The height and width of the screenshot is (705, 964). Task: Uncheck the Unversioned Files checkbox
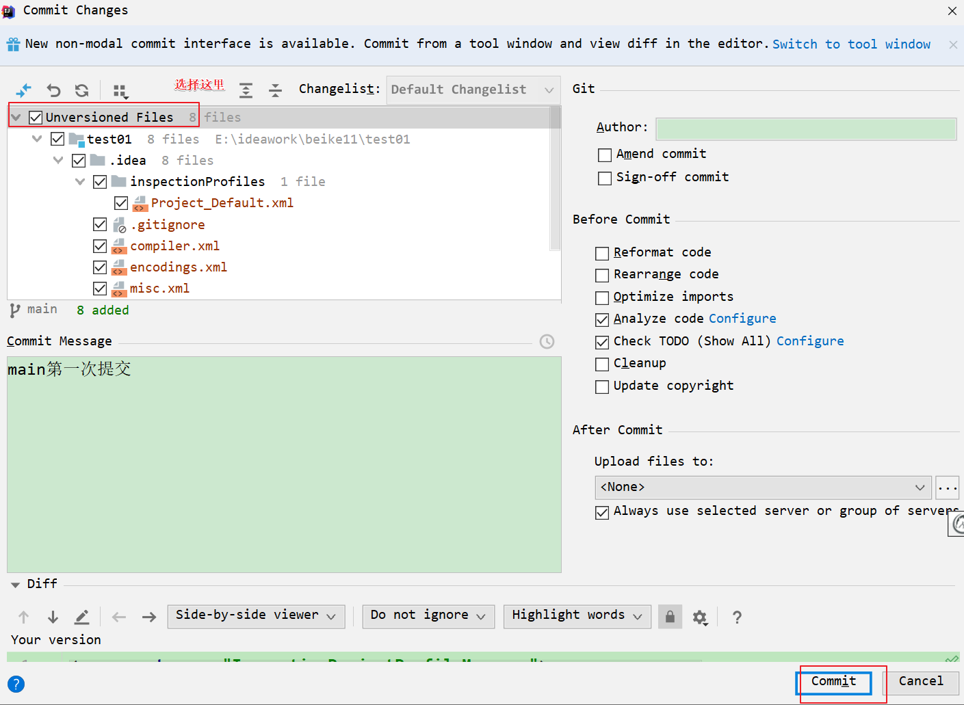(x=36, y=118)
